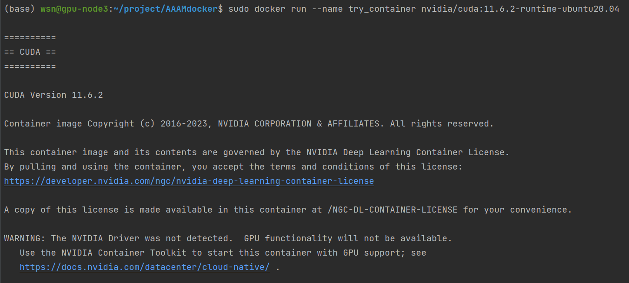
Task: Click the NVIDIA Container Toolkit phrase
Action: click(x=126, y=253)
